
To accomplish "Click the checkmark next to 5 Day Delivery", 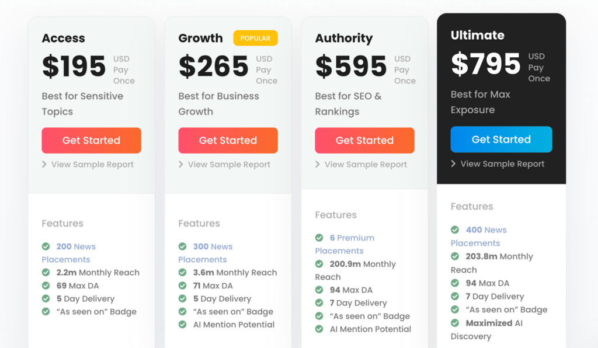I will pyautogui.click(x=46, y=298).
